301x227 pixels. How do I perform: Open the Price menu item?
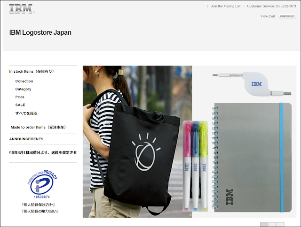pyautogui.click(x=20, y=97)
